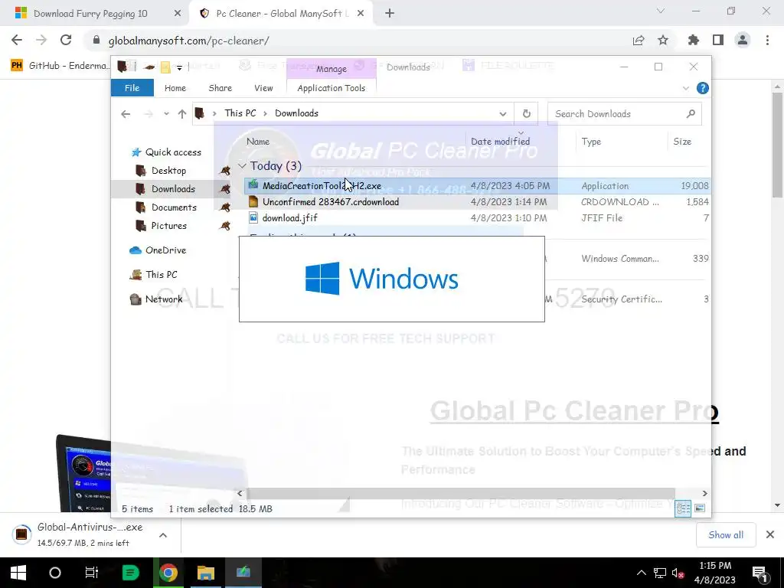Screen dimensions: 784x588
Task: Switch to details view icon
Action: click(683, 508)
